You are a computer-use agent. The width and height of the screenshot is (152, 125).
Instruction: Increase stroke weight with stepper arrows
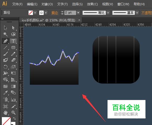pyautogui.click(x=62, y=12)
